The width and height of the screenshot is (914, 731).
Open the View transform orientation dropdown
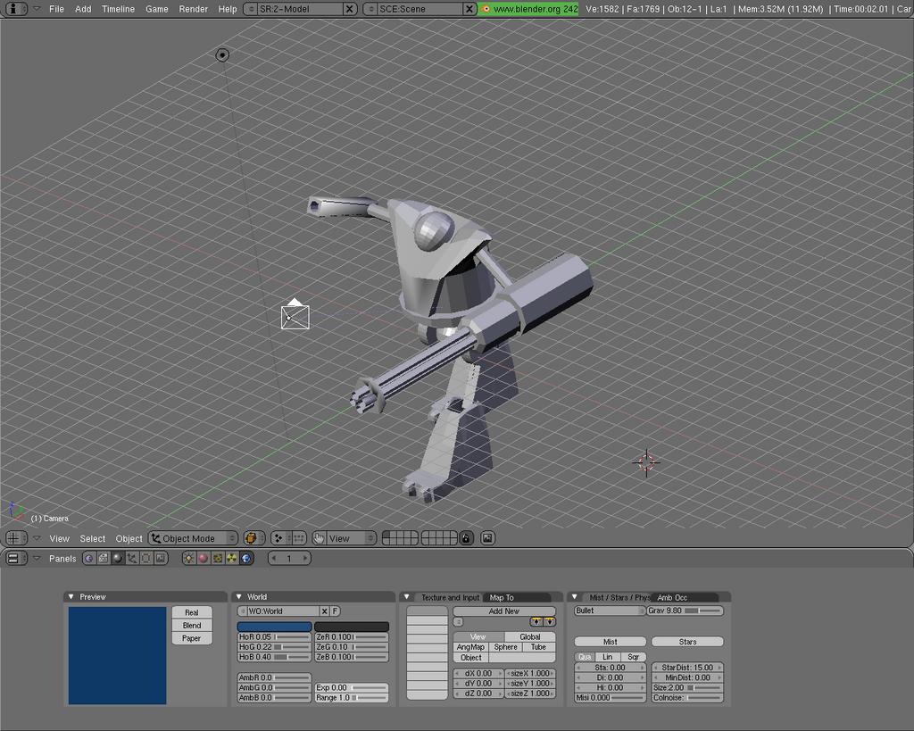(x=350, y=538)
